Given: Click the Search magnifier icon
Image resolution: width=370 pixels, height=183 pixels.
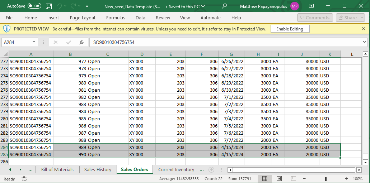Looking at the screenshot, I should pos(224,6).
